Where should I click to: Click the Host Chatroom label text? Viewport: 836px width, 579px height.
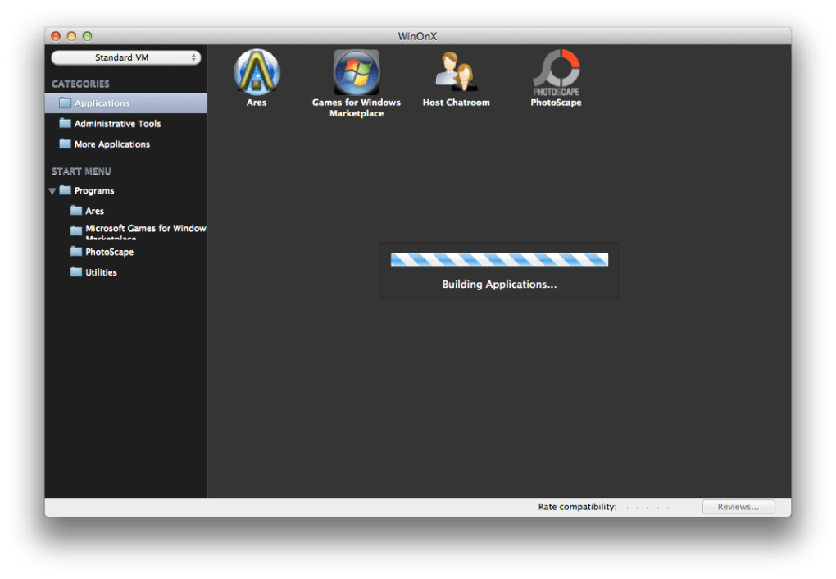tap(456, 103)
